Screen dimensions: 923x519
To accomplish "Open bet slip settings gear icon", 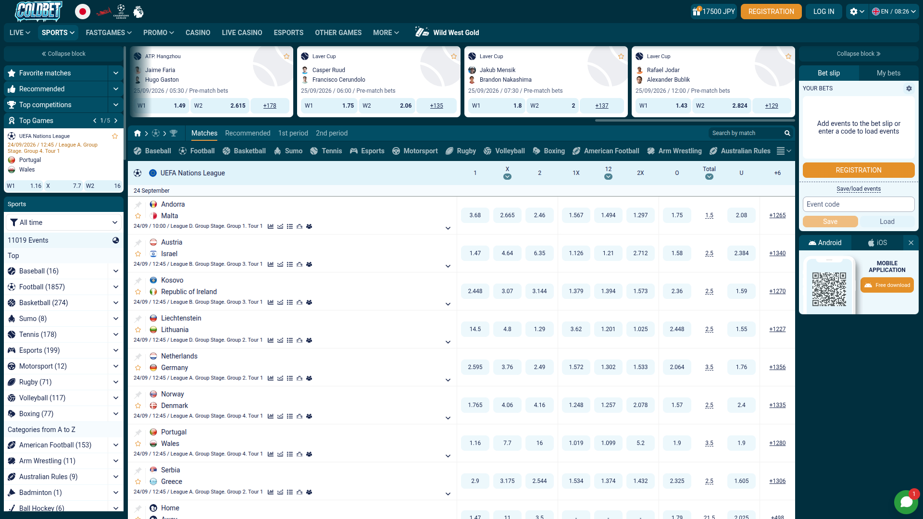I will pos(909,88).
